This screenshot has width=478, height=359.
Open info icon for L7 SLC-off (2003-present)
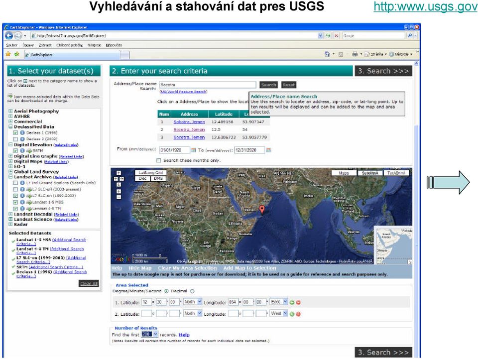(x=22, y=189)
